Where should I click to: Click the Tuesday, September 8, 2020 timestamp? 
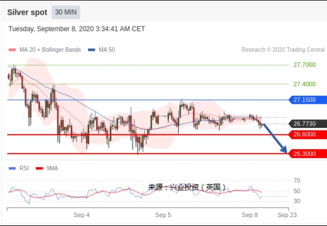pyautogui.click(x=77, y=29)
